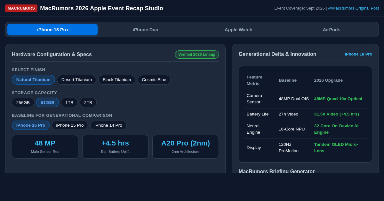Click the +4.5 hrs Battery Uplift card
Viewport: 384px width, 201px height.
click(115, 147)
